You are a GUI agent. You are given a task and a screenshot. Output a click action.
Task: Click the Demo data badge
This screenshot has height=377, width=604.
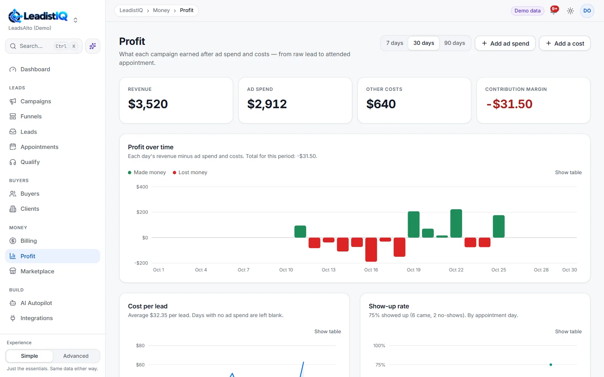click(x=527, y=11)
